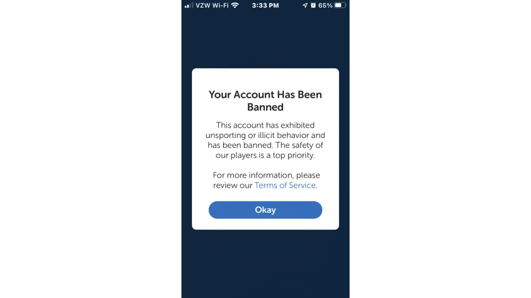The image size is (531, 298).
Task: Tap the battery level icon
Action: (x=340, y=5)
